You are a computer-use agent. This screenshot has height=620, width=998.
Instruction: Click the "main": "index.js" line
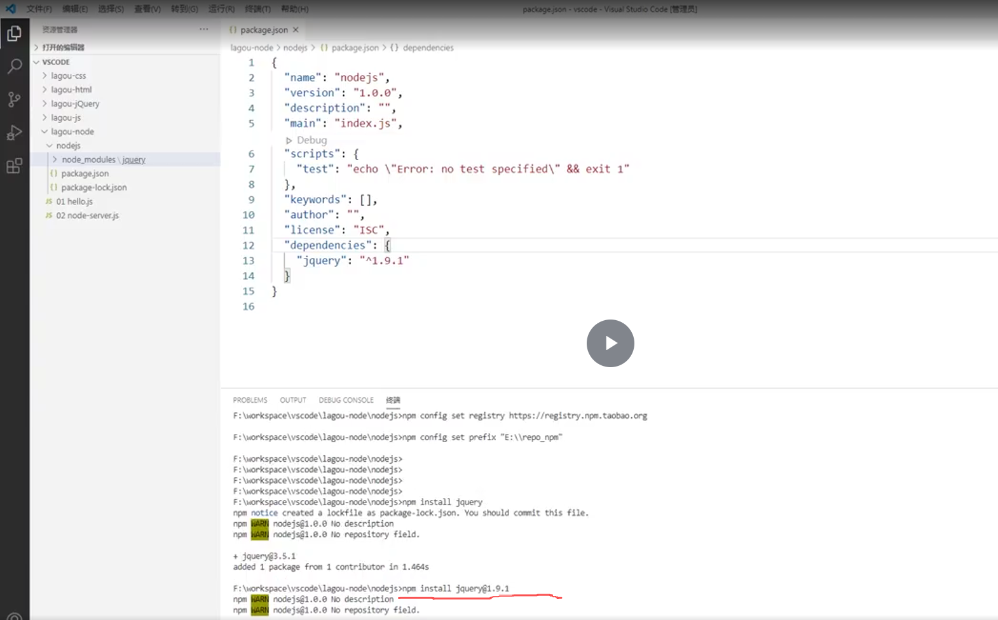343,123
